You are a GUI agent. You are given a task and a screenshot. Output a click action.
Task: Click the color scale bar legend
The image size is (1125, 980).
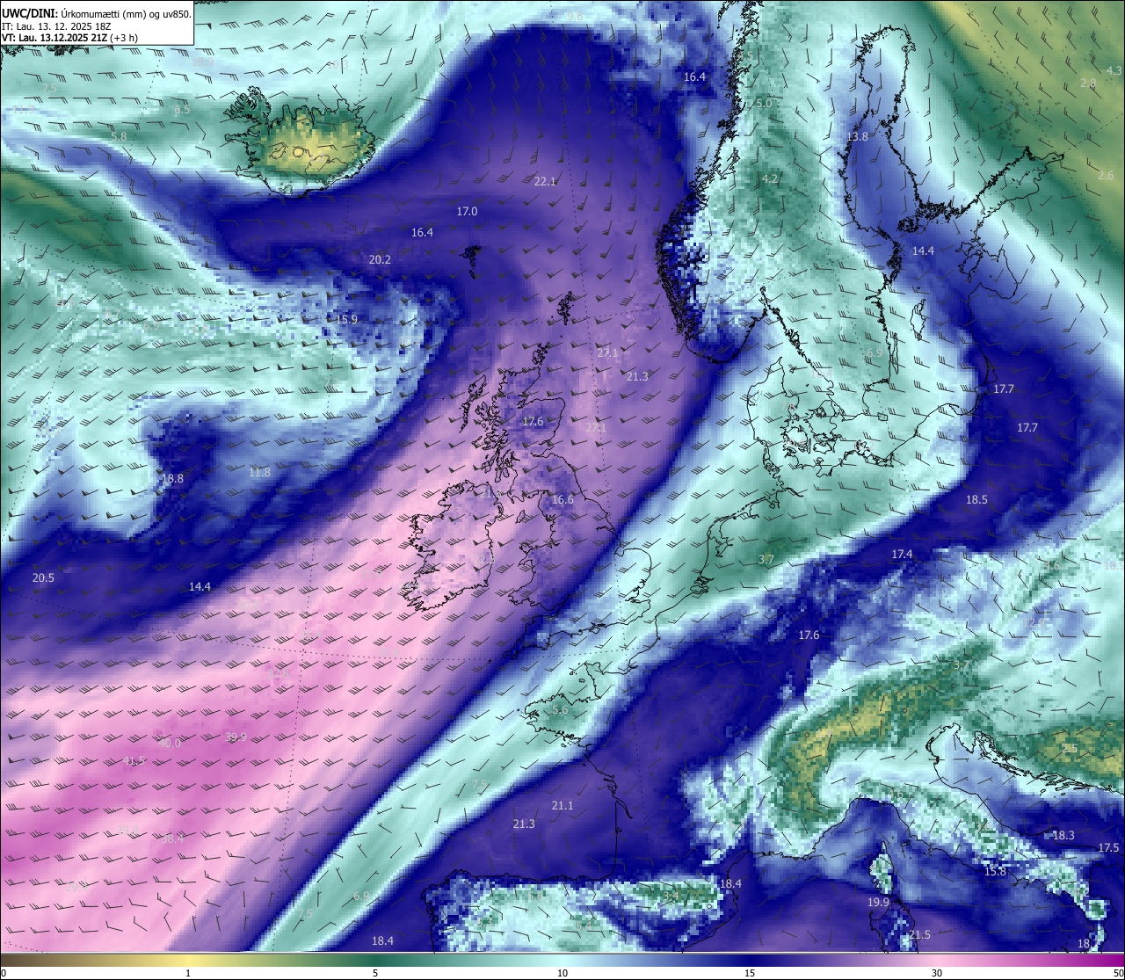[x=562, y=960]
